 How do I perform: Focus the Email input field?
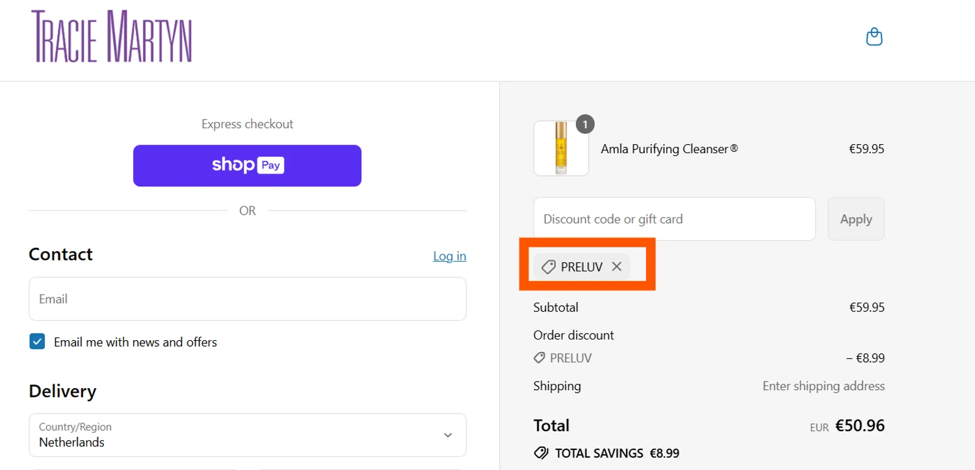click(x=248, y=299)
